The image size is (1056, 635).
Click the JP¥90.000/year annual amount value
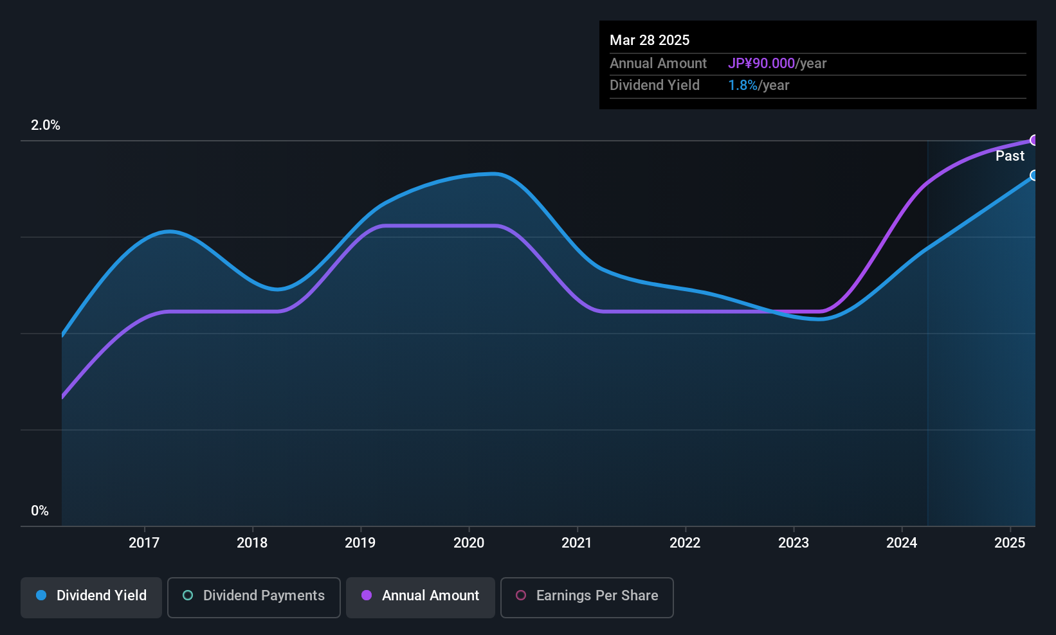[x=777, y=64]
